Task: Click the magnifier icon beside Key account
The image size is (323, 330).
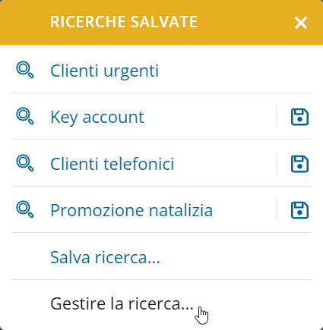Action: 25,116
